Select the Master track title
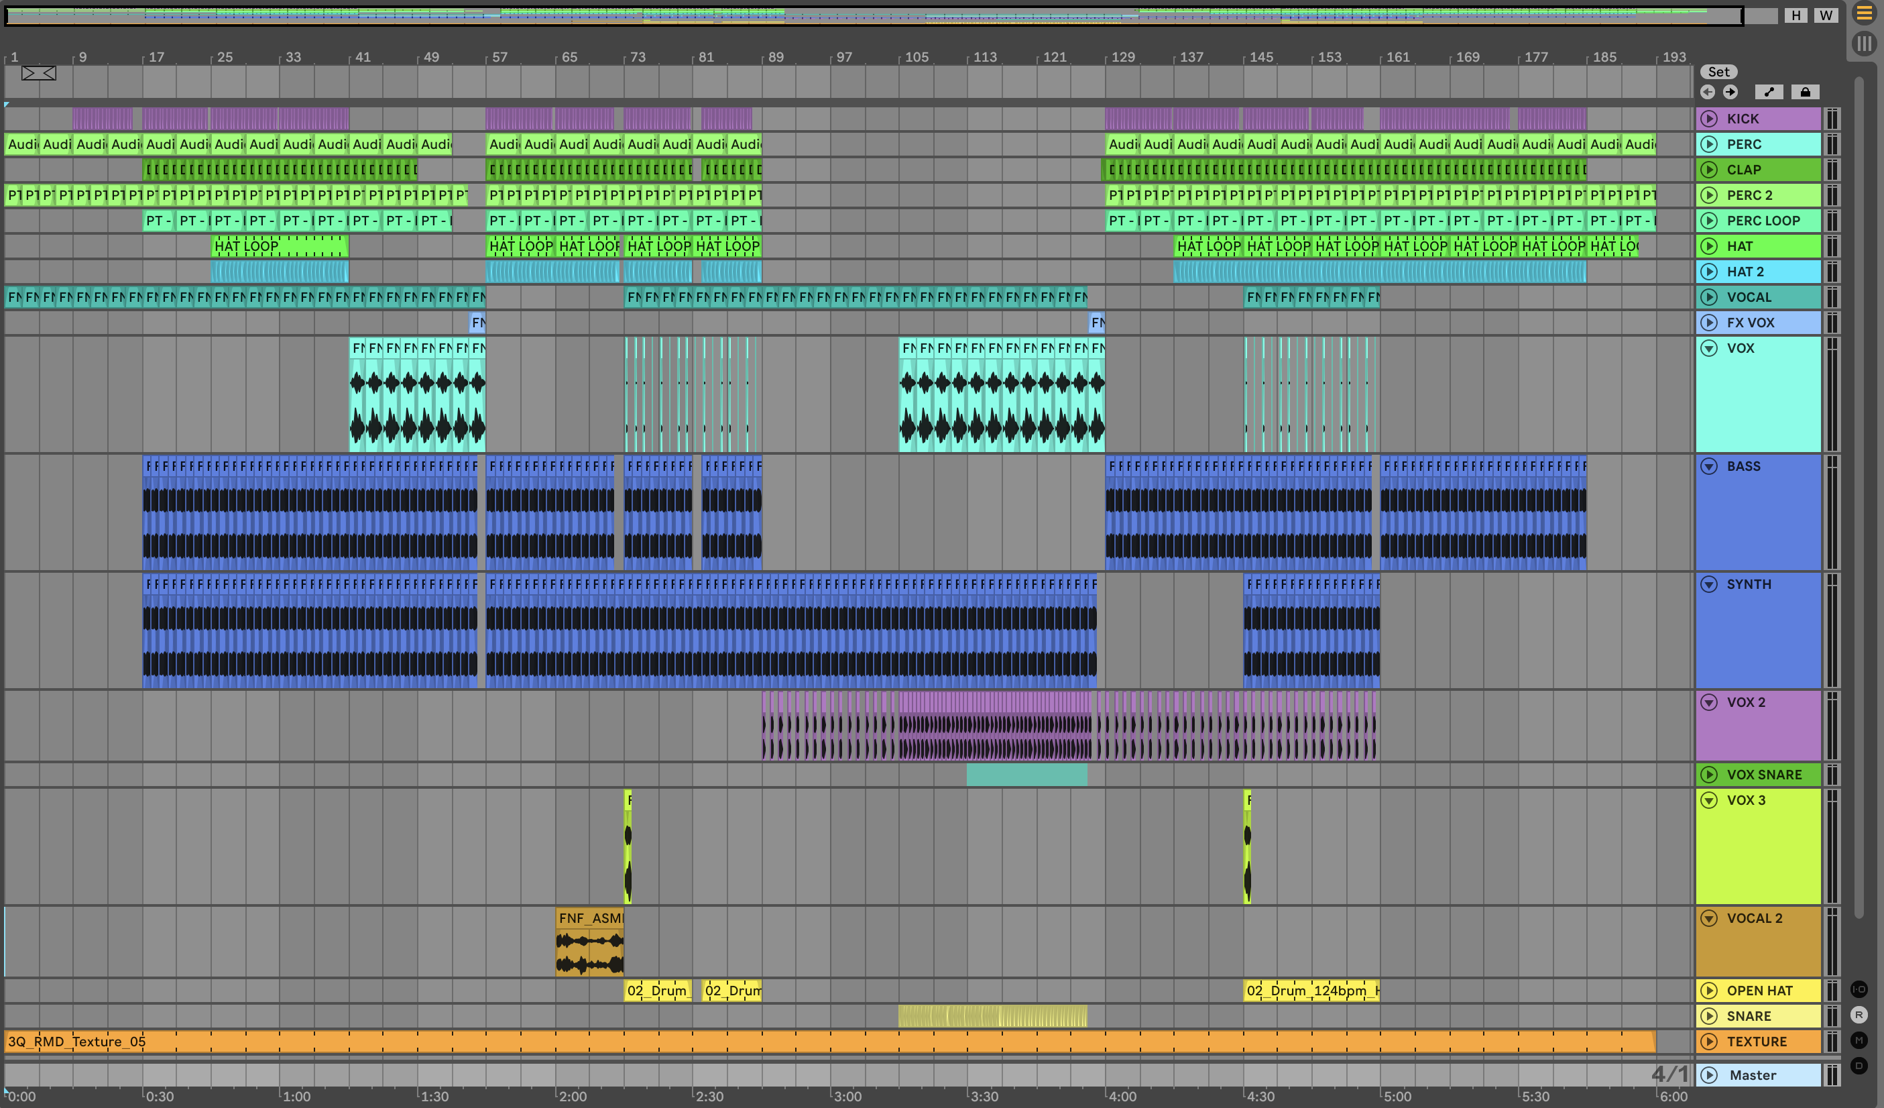This screenshot has height=1108, width=1884. tap(1753, 1075)
